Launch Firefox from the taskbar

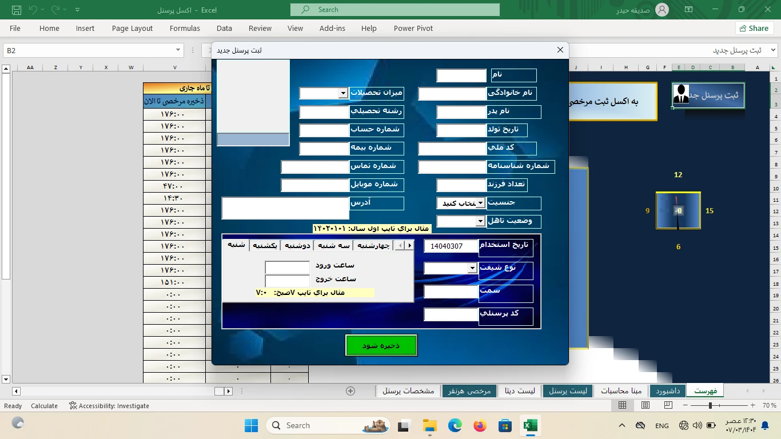tap(480, 425)
